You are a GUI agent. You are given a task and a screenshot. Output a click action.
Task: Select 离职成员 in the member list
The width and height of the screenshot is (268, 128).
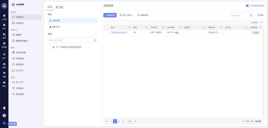tap(56, 27)
